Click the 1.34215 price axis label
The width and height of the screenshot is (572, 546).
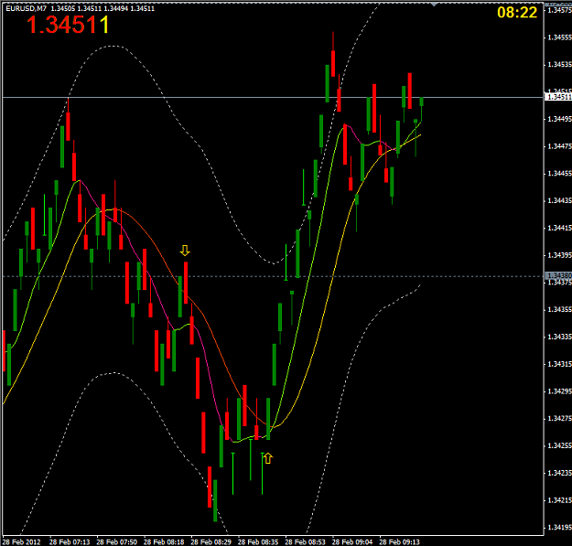pyautogui.click(x=559, y=500)
